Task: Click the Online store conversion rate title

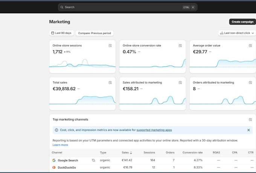Action: (x=142, y=46)
